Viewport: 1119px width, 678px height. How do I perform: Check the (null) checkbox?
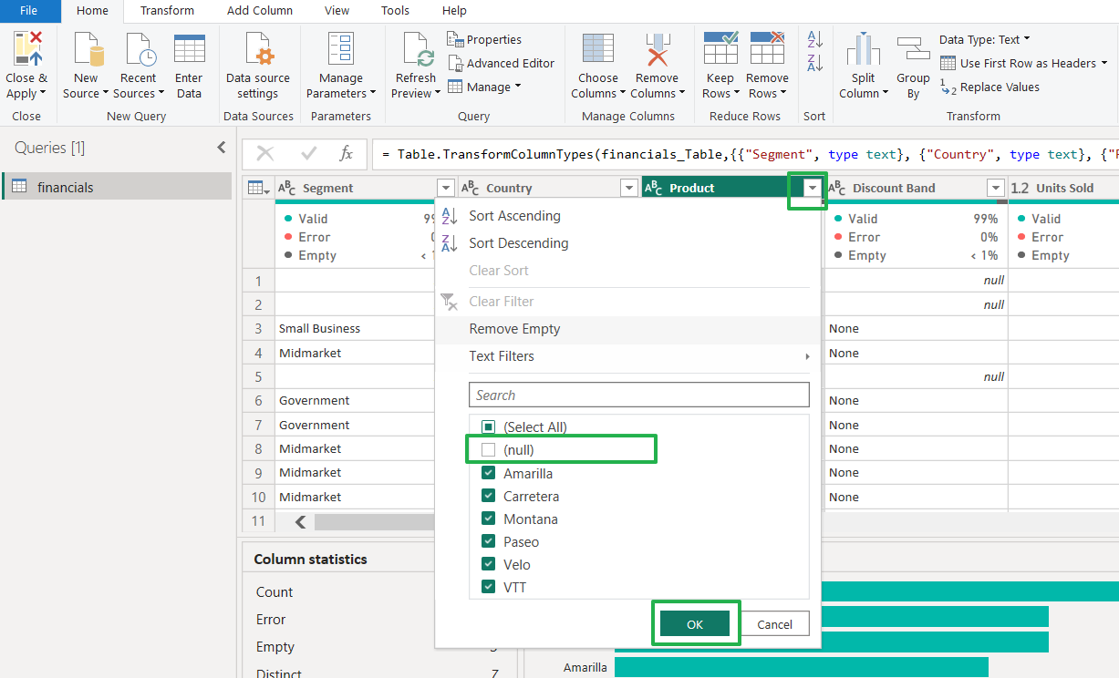point(489,450)
